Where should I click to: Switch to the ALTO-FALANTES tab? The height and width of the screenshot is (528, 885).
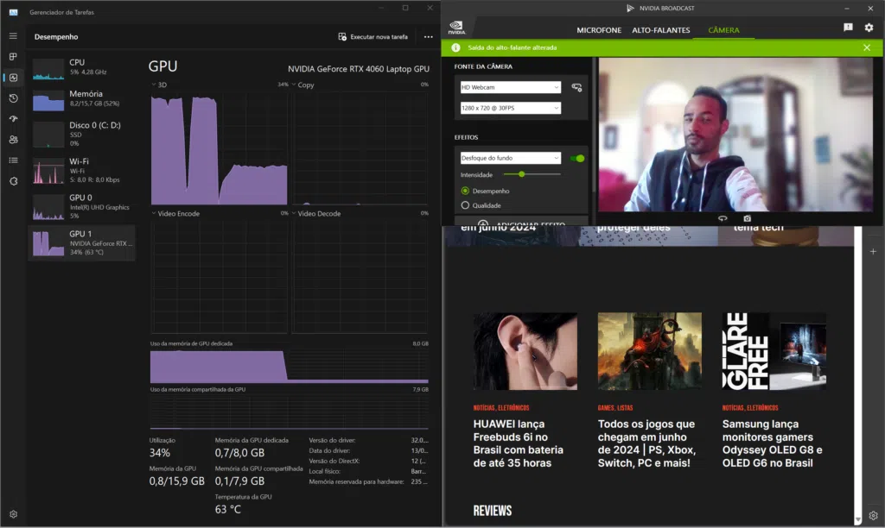[660, 30]
